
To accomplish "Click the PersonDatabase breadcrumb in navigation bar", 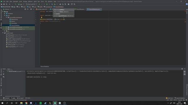I will coord(58,7).
